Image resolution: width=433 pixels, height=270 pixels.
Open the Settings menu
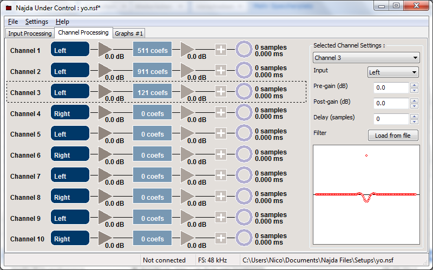pos(37,22)
